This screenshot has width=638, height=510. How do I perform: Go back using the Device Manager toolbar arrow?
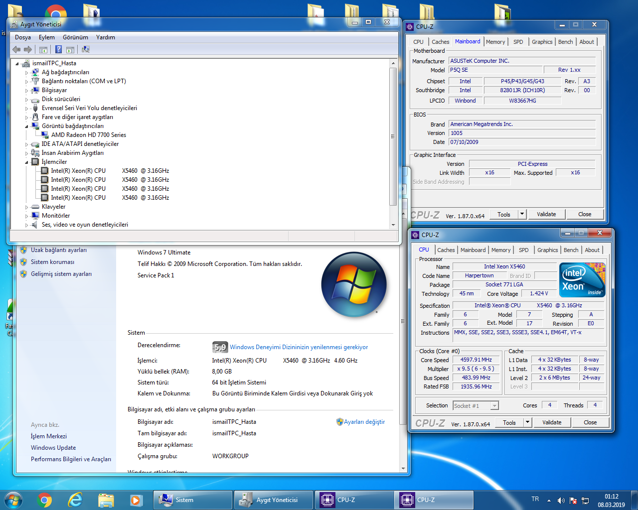(x=16, y=49)
